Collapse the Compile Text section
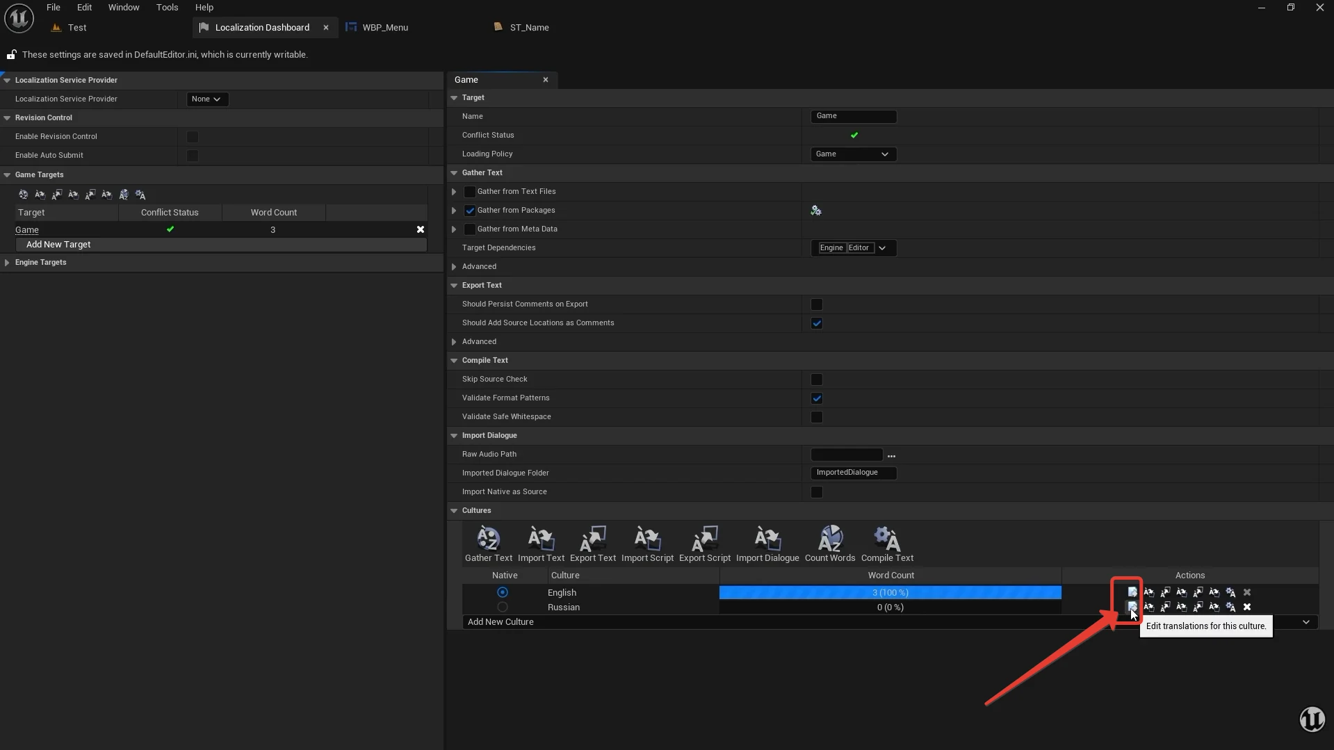1334x750 pixels. tap(454, 361)
